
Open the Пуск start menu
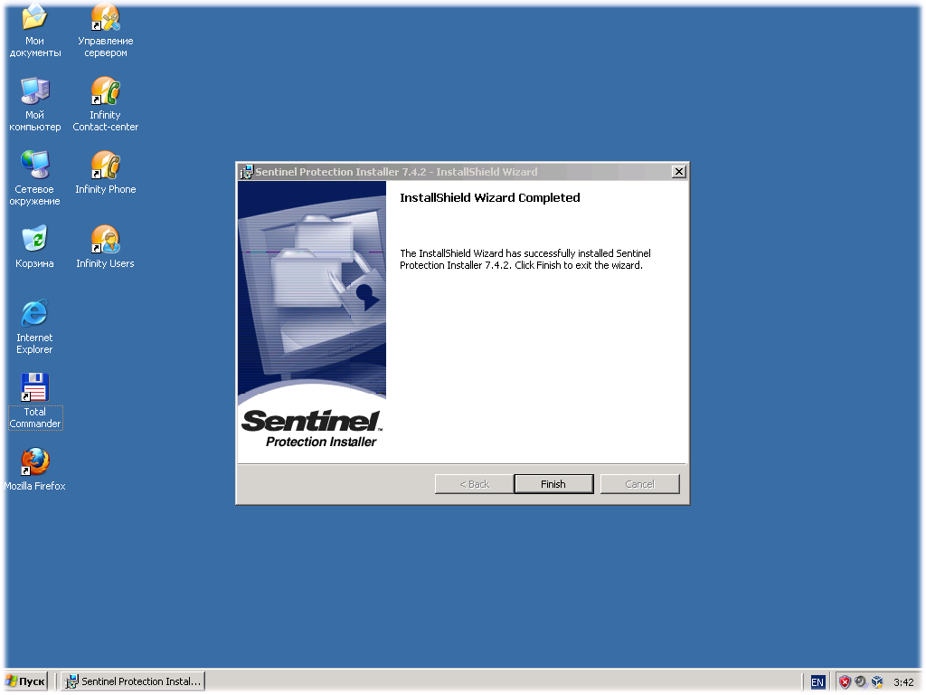pyautogui.click(x=26, y=681)
